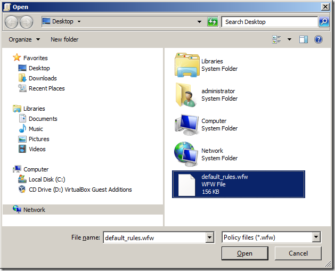
Task: Open the help question mark icon
Action: 318,39
